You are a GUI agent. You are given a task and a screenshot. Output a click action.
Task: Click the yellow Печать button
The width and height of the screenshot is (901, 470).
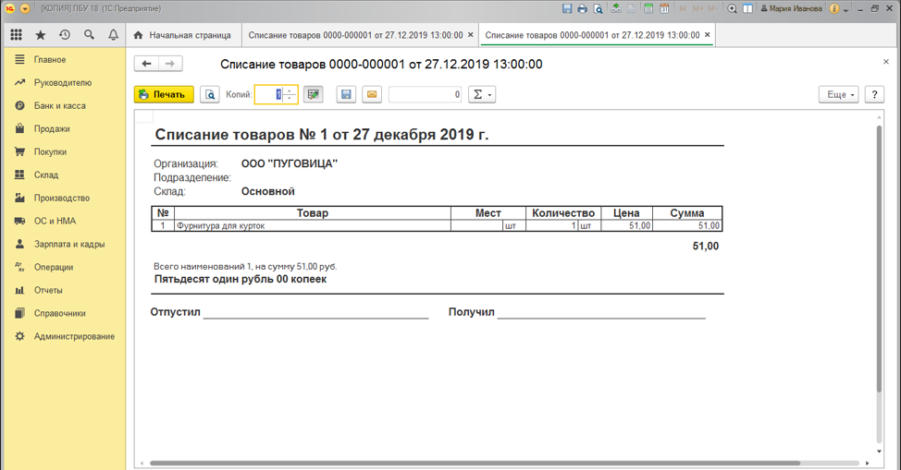click(164, 95)
